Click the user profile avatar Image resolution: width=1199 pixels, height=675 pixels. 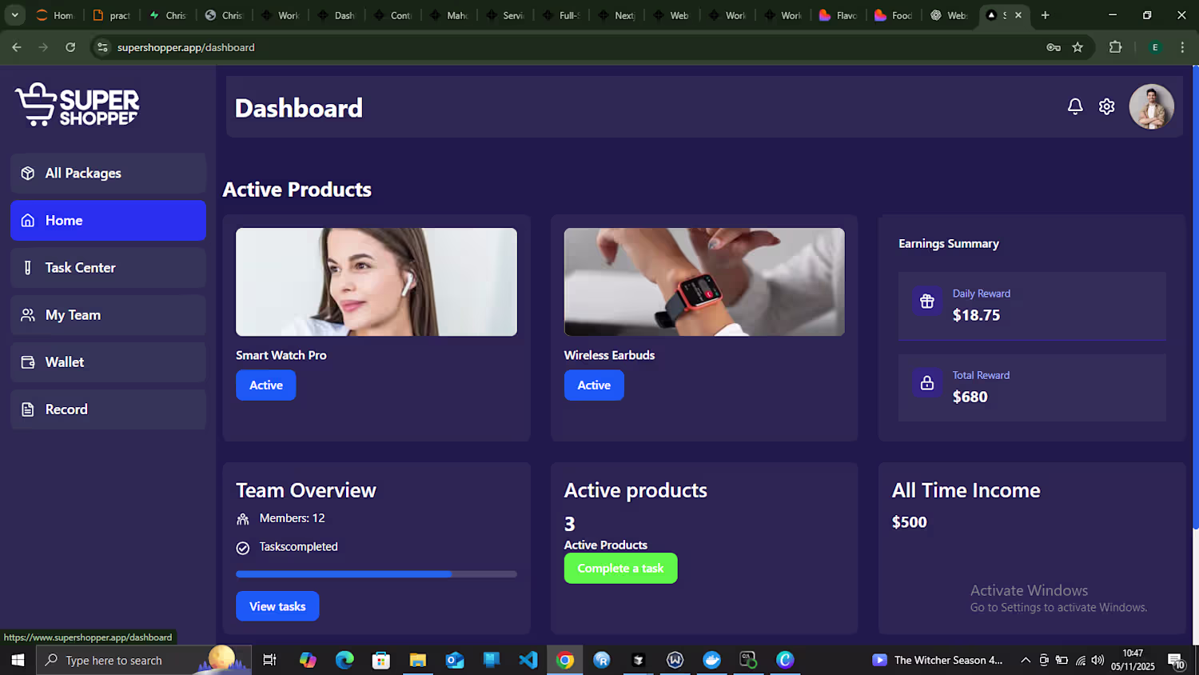point(1151,106)
